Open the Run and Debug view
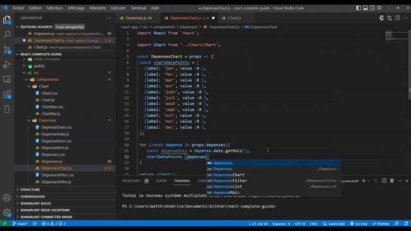411x231 pixels. [x=7, y=64]
